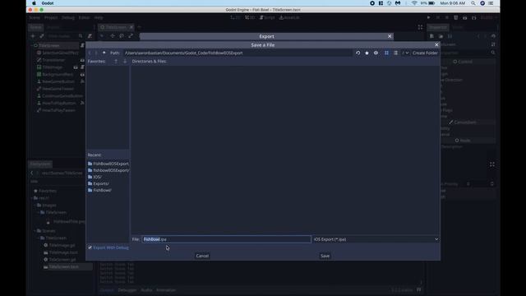Open the Favorites entry in FileSystem dock

coord(48,191)
